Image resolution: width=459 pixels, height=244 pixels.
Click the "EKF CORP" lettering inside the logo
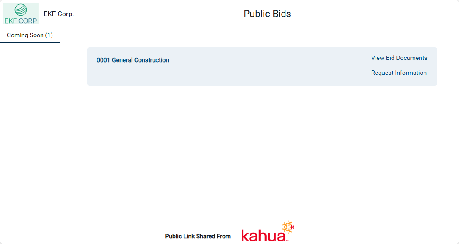[x=21, y=20]
